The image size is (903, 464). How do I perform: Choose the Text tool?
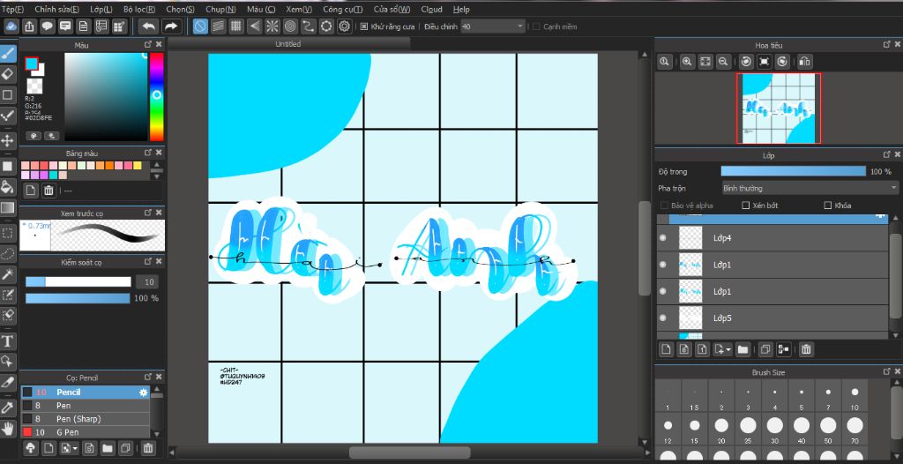7,341
